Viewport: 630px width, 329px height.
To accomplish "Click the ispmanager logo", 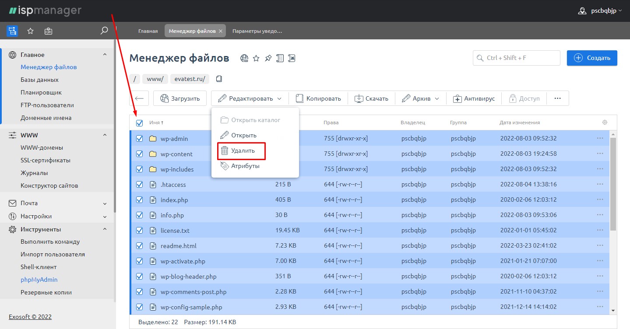I will [x=45, y=10].
